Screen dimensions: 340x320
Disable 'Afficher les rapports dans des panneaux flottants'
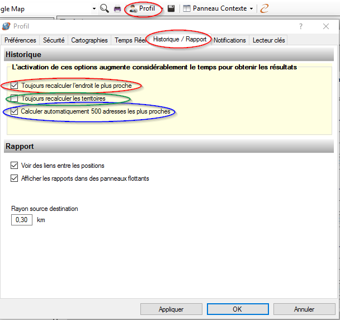[15, 178]
